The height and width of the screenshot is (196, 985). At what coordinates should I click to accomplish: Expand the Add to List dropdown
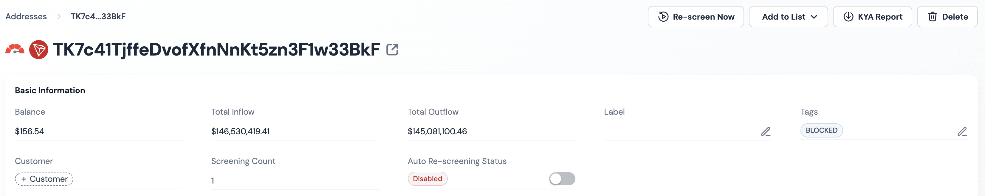[x=788, y=17]
